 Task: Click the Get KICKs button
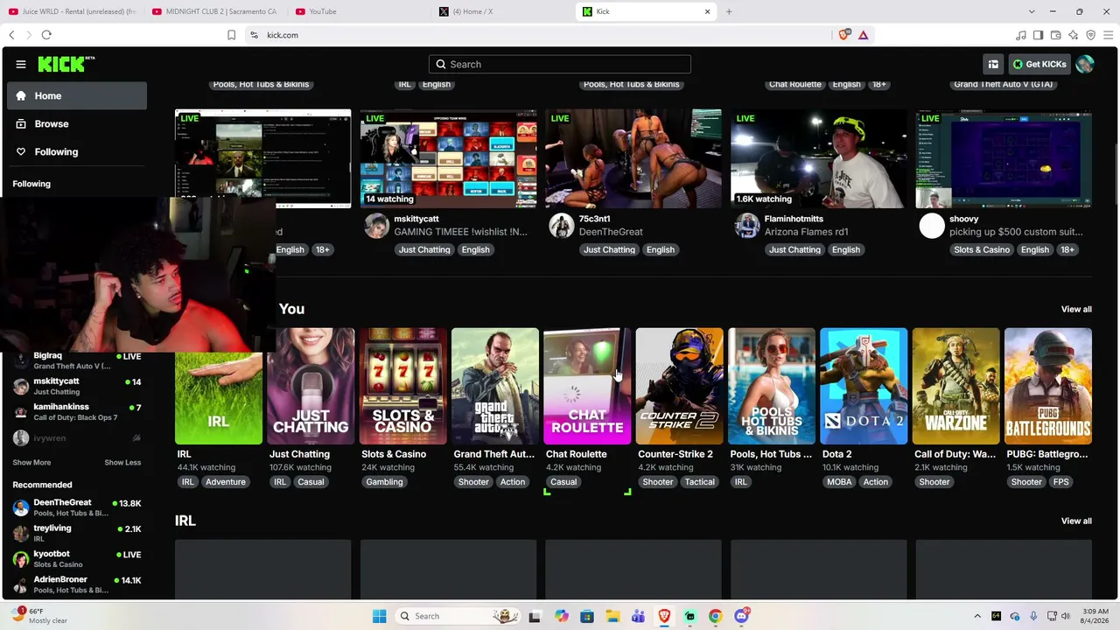tap(1039, 64)
